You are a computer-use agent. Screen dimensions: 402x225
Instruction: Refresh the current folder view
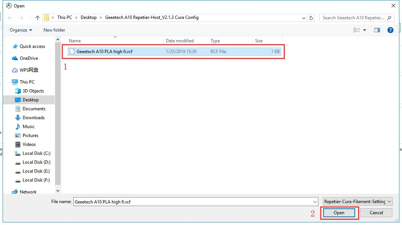tap(311, 18)
